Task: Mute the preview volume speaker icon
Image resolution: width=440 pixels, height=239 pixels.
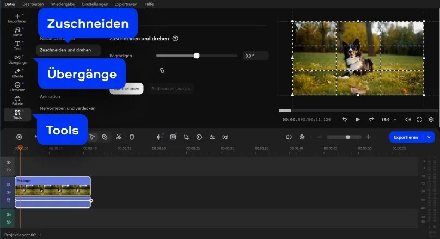Action: [x=408, y=119]
